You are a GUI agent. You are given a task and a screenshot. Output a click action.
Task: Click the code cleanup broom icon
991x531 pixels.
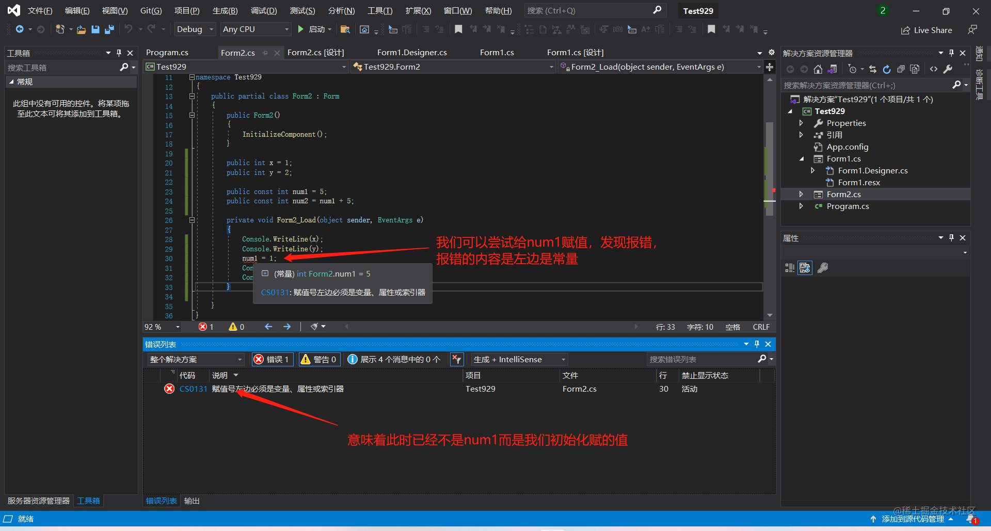[x=314, y=327]
